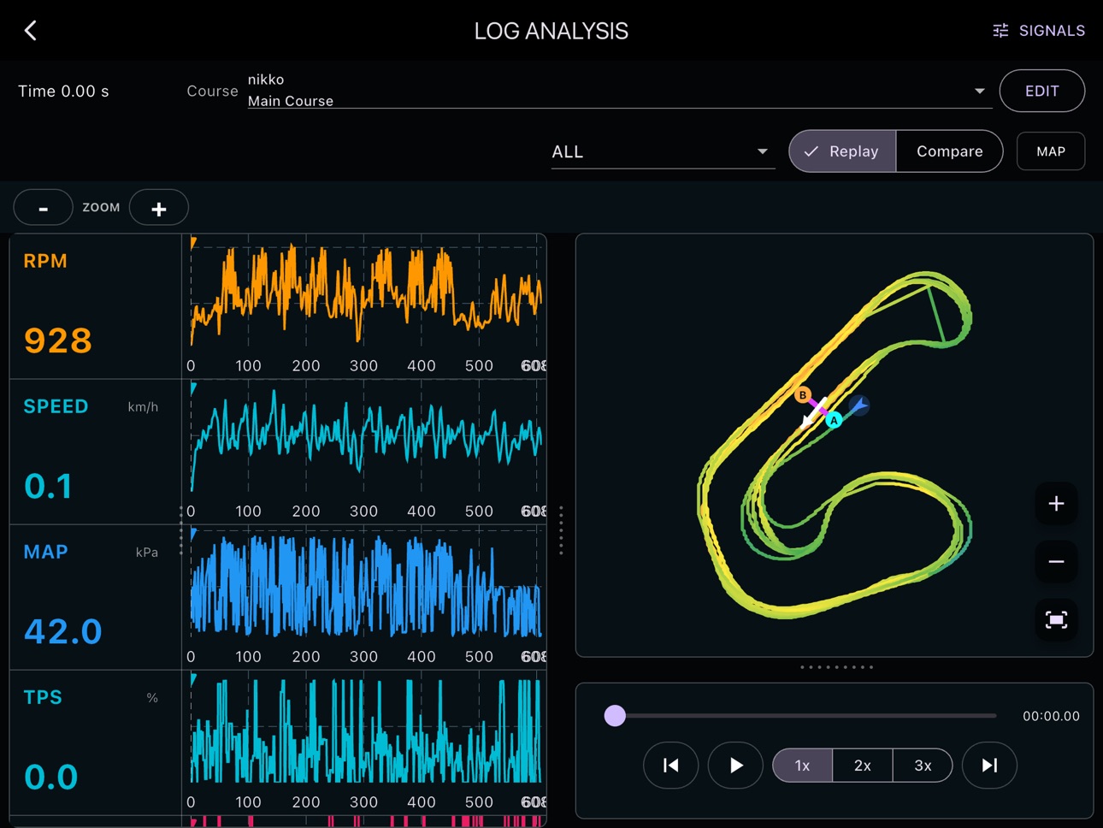
Task: Skip to end of the replay
Action: (x=989, y=766)
